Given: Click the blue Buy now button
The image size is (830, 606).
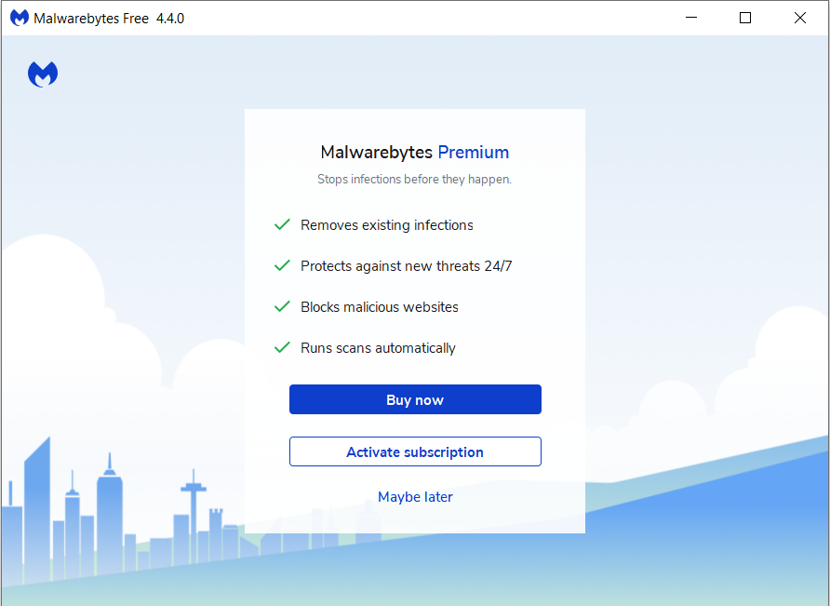Looking at the screenshot, I should click(x=415, y=399).
